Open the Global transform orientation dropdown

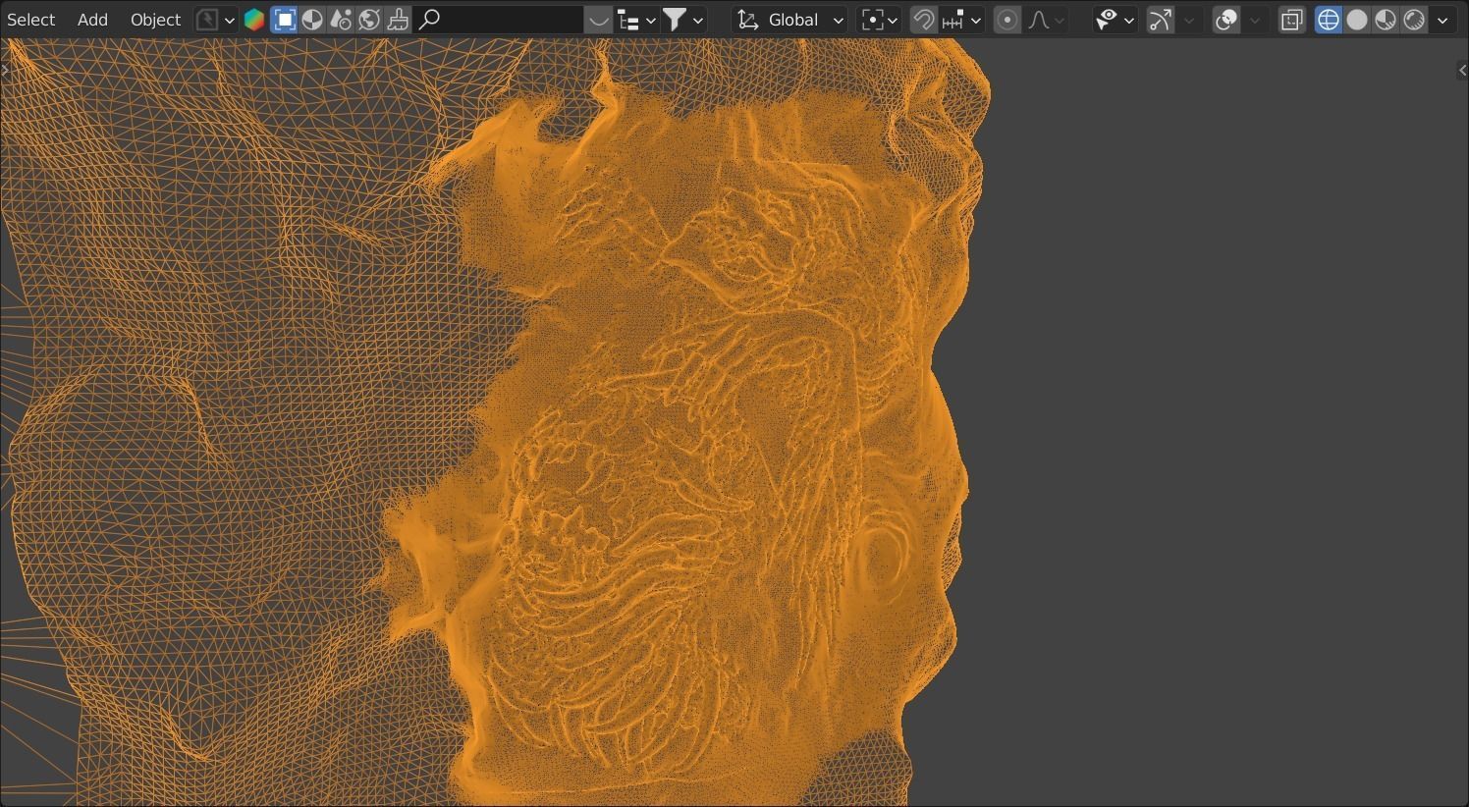pyautogui.click(x=789, y=20)
